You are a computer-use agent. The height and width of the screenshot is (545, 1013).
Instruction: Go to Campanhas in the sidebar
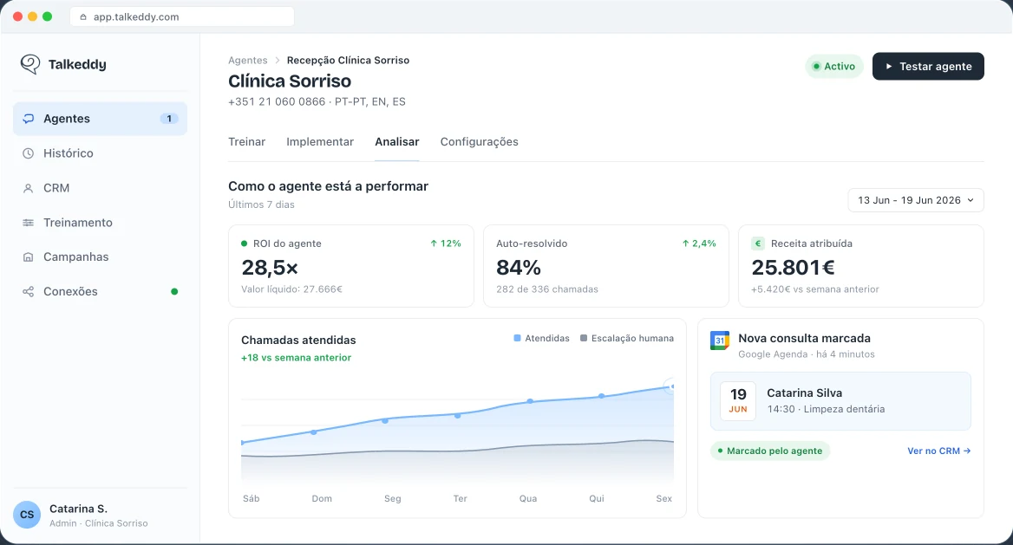(100, 257)
